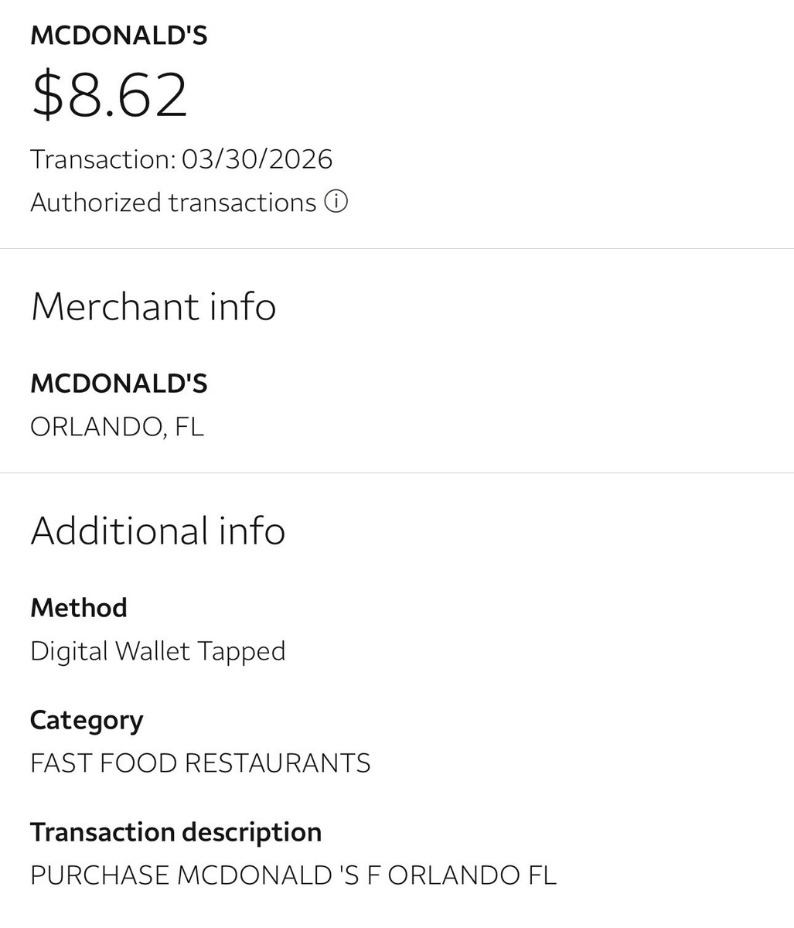The image size is (794, 928).
Task: Select the PURCHASE MCDONALD'S F ORLANDO FL text
Action: click(293, 875)
